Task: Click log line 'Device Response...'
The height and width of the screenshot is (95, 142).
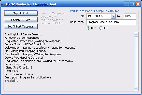Action: coord(17,64)
